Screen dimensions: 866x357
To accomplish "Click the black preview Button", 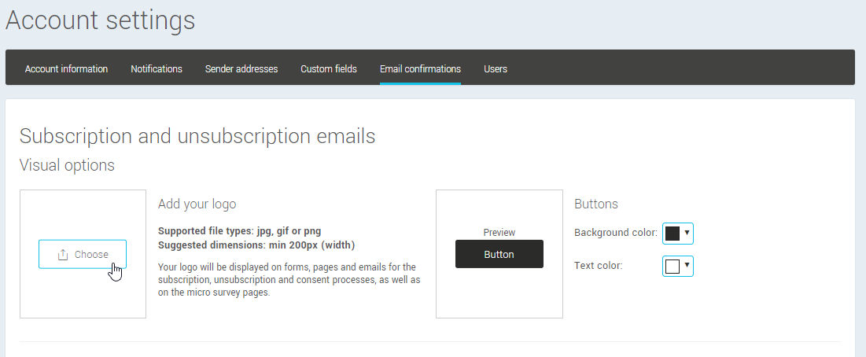I will [499, 254].
